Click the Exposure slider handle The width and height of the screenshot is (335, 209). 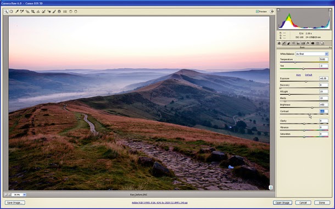pyautogui.click(x=306, y=81)
